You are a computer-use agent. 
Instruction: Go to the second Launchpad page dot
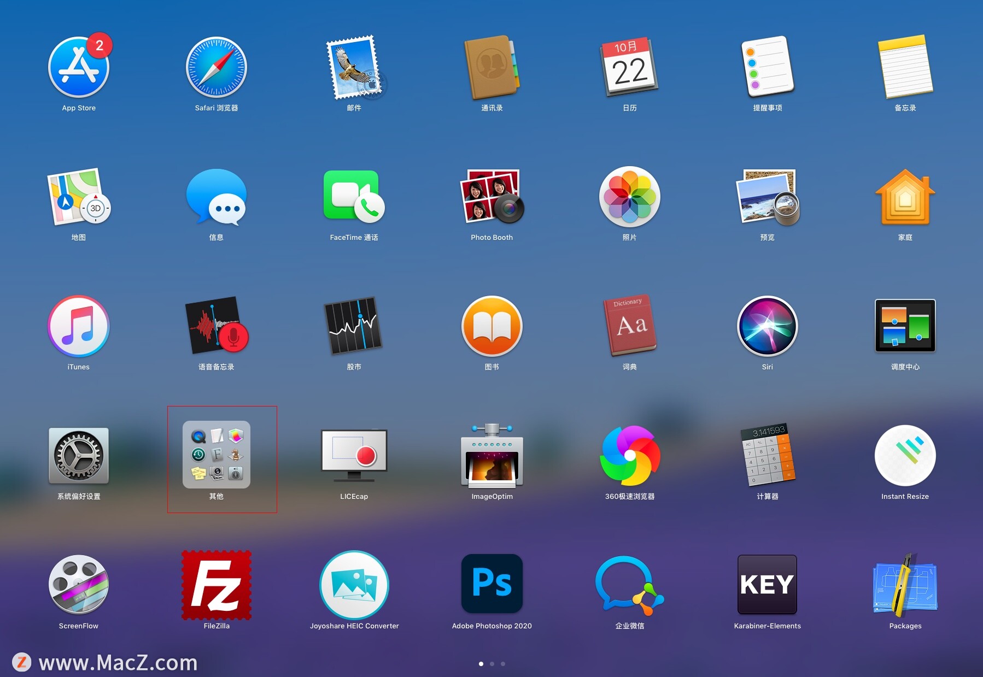(492, 664)
